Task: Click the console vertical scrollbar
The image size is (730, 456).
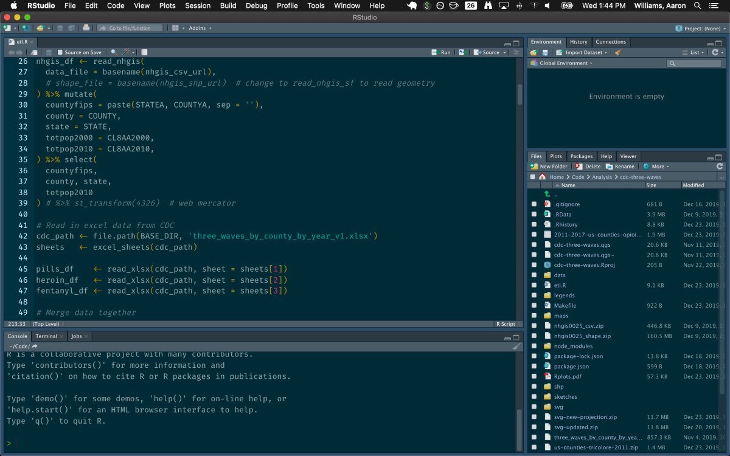Action: (x=520, y=429)
